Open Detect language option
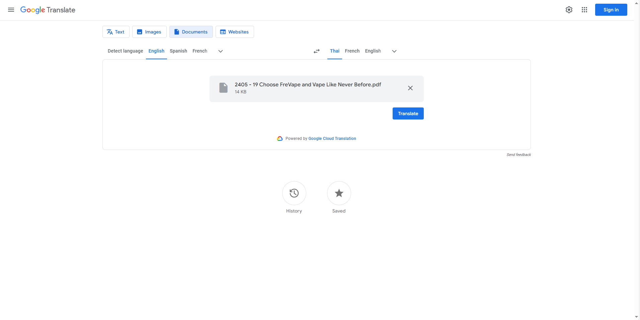The width and height of the screenshot is (640, 320). click(x=125, y=51)
